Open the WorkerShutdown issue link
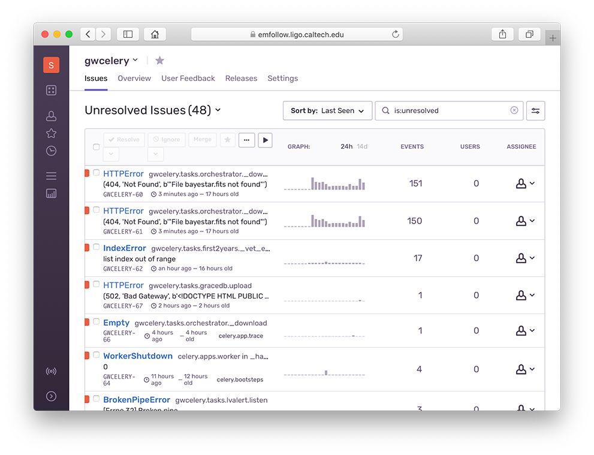Screen dimensions: 594x455 138,356
